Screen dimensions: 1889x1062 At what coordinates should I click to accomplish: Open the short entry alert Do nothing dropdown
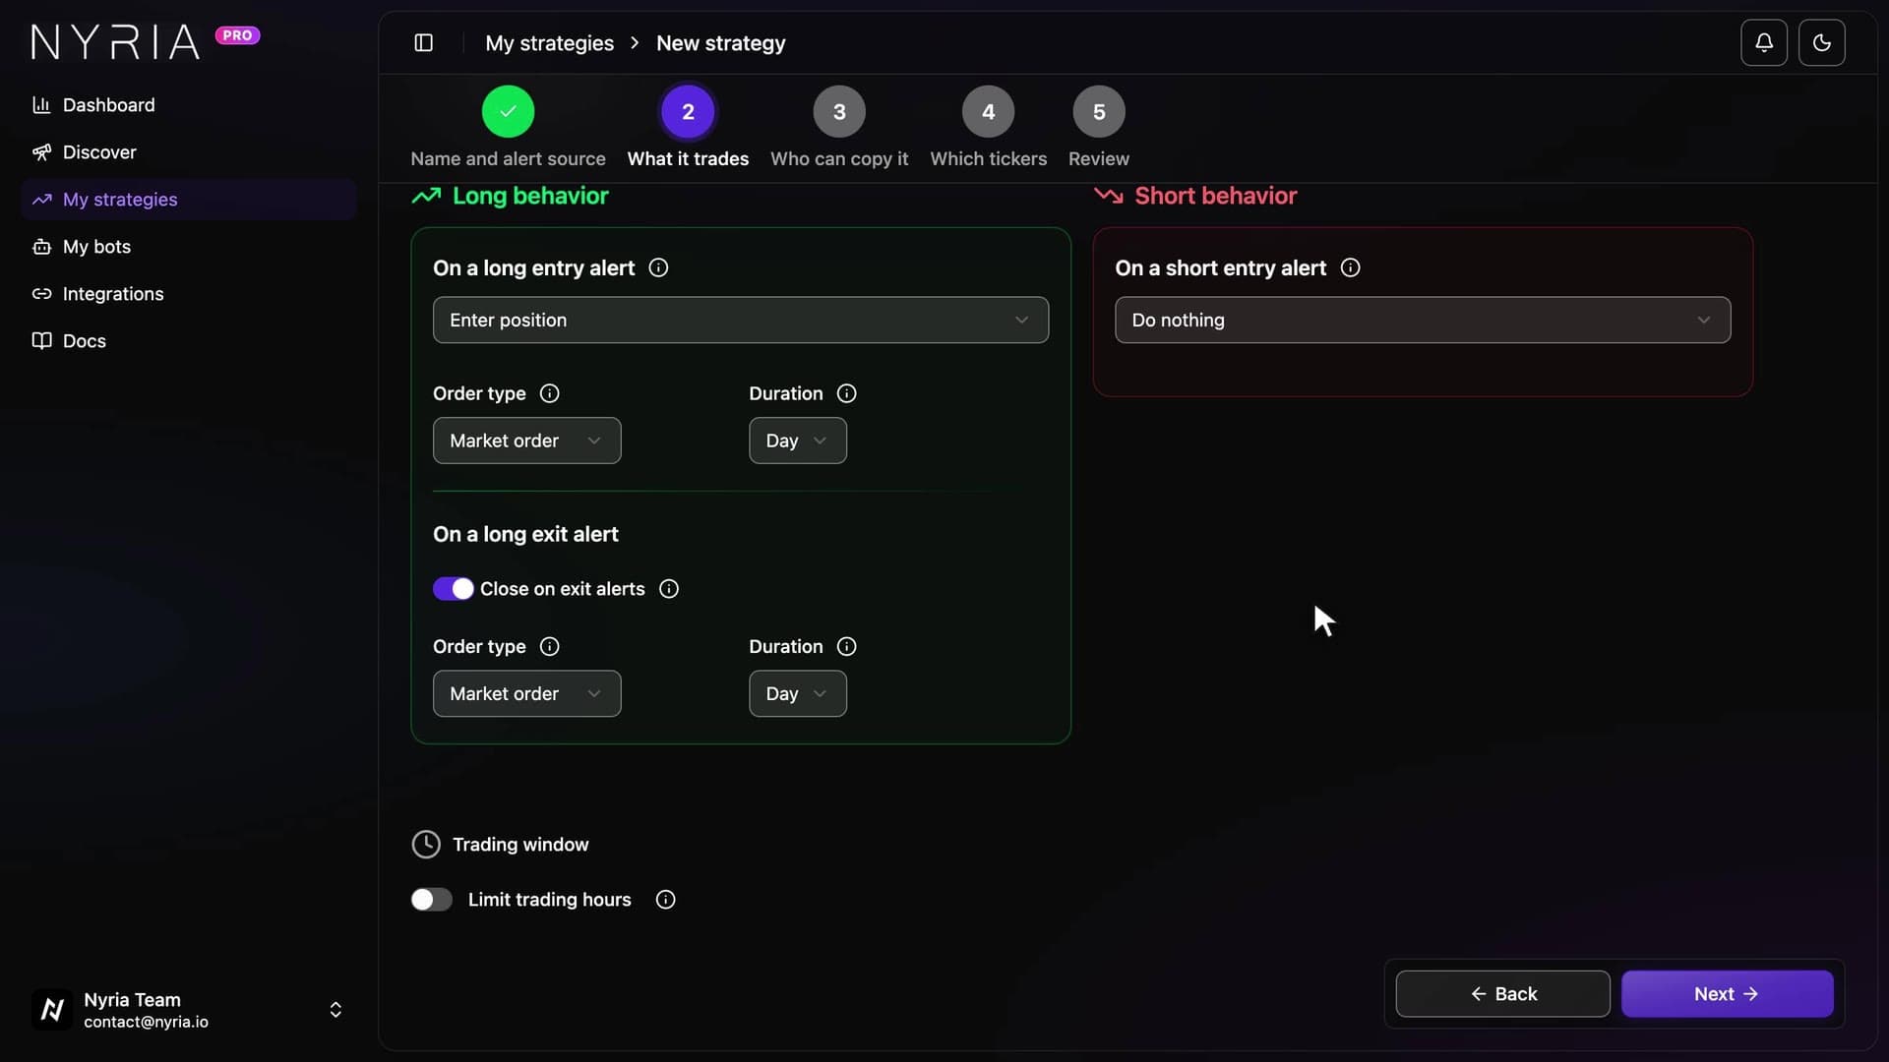1423,320
